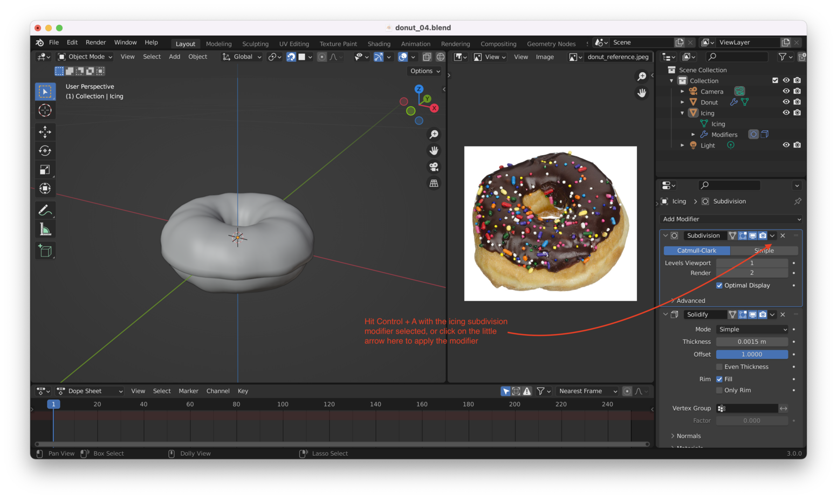
Task: Select the Rotate tool
Action: click(45, 151)
